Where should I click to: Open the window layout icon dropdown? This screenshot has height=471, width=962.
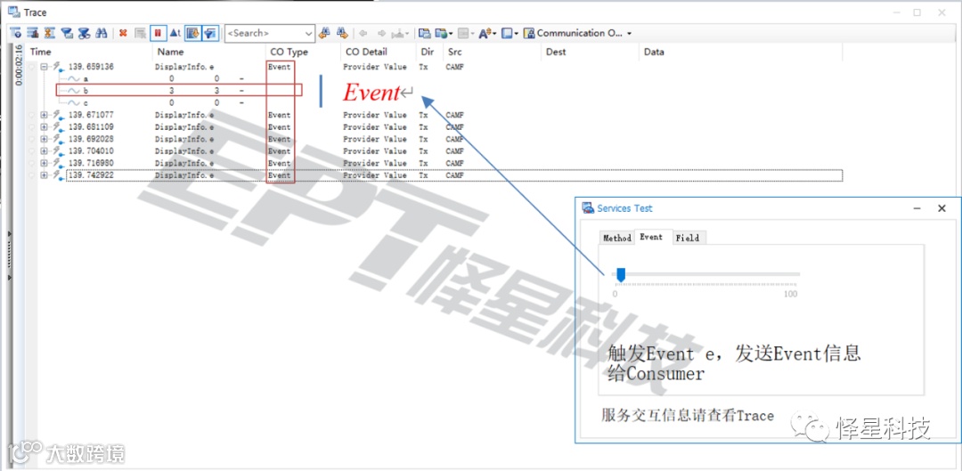[x=510, y=33]
